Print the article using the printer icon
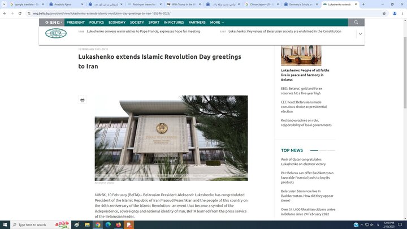The image size is (407, 229). click(x=83, y=100)
